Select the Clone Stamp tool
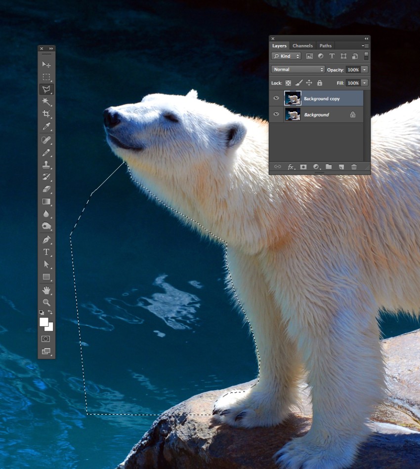420x469 pixels. pyautogui.click(x=46, y=164)
